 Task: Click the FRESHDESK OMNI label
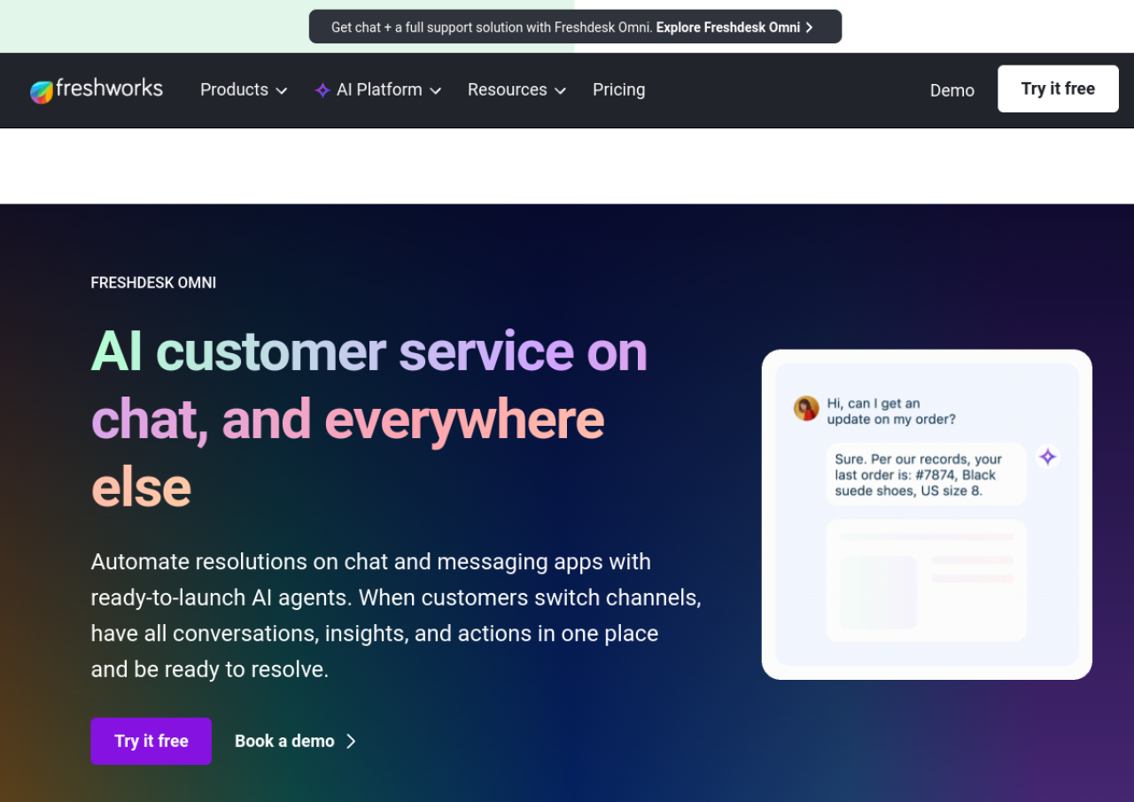[153, 282]
